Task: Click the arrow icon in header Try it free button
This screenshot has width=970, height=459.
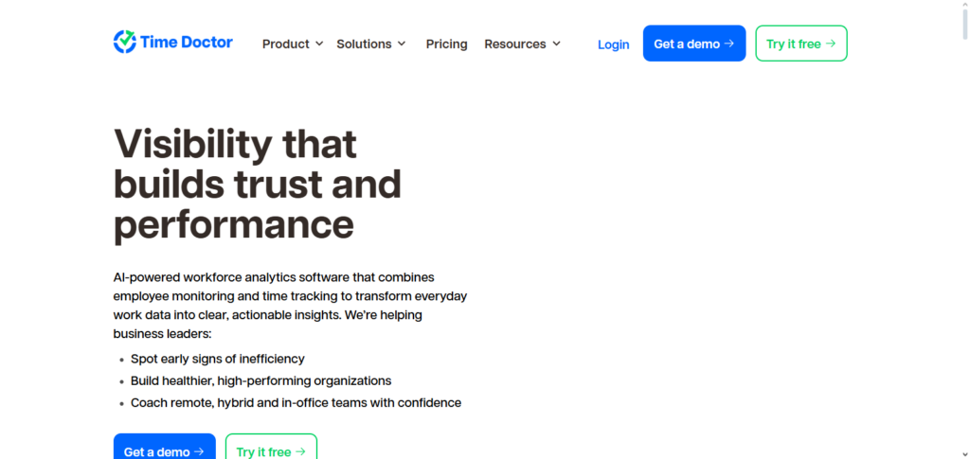Action: tap(831, 44)
